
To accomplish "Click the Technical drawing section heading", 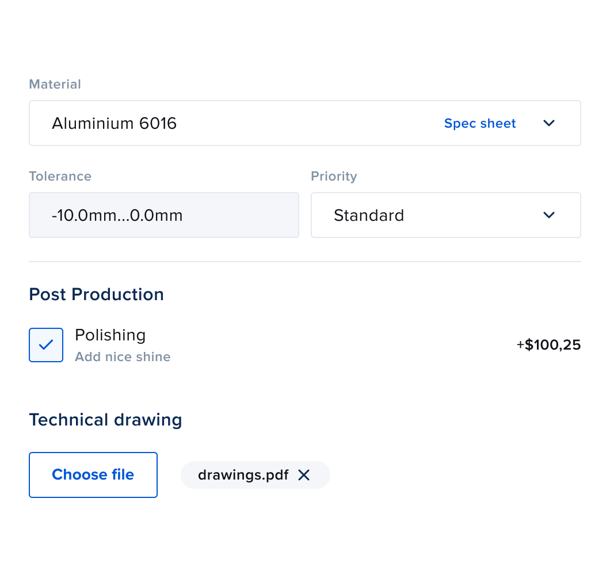I will click(x=105, y=420).
